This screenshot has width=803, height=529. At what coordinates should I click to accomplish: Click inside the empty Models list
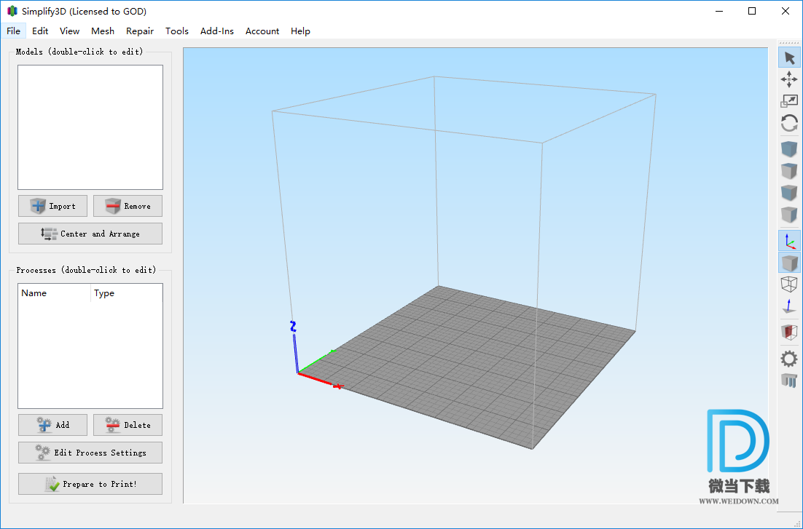click(90, 127)
